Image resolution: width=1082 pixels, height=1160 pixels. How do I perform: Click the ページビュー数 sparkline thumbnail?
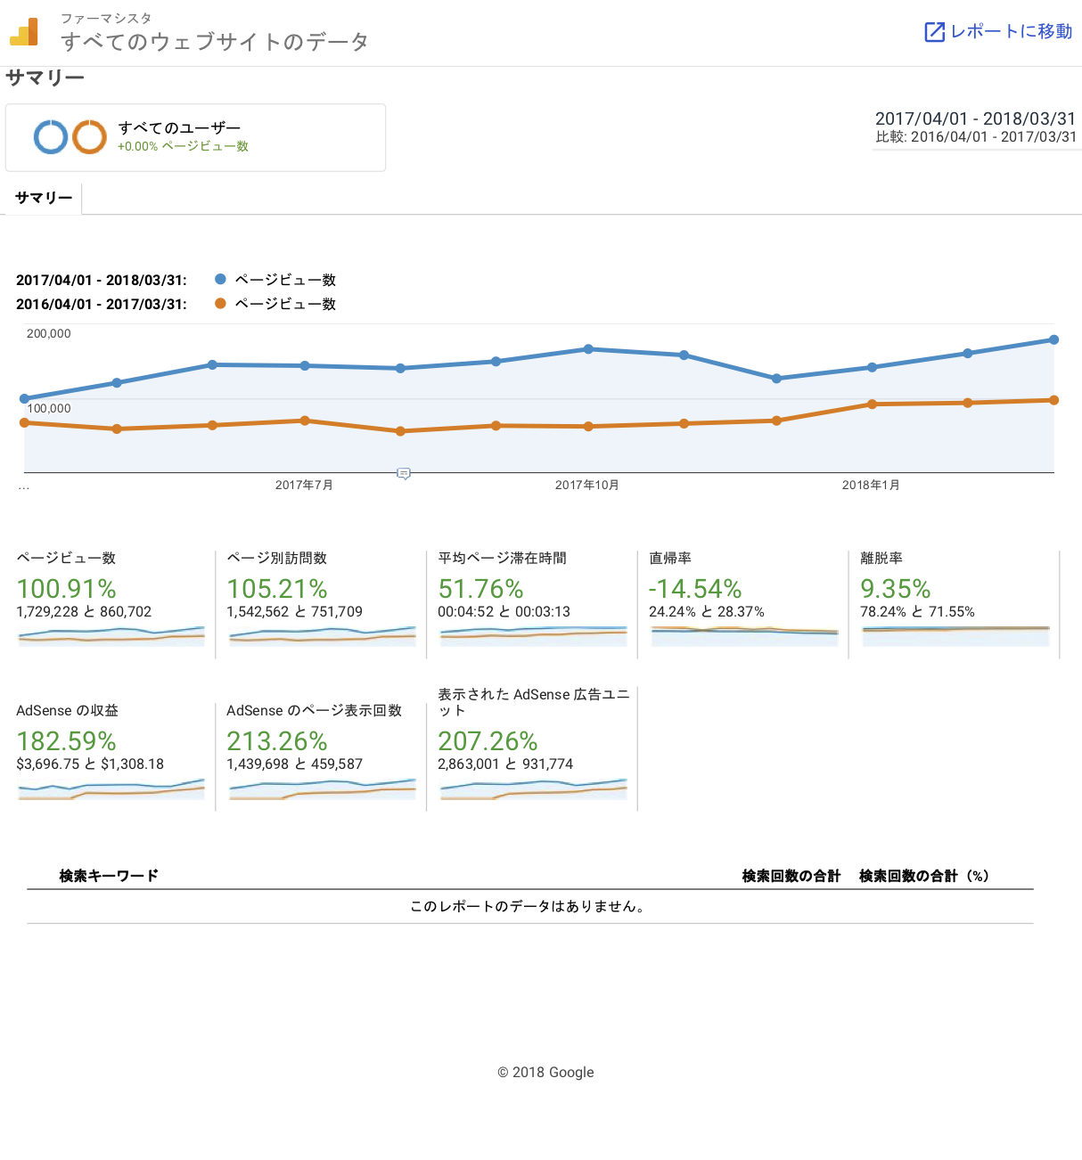pos(111,635)
